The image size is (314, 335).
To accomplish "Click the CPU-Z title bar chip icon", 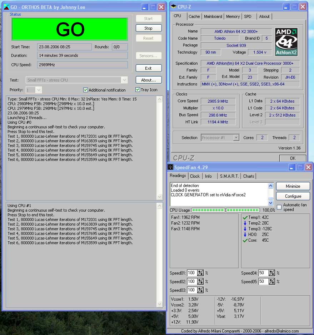I will pyautogui.click(x=174, y=6).
